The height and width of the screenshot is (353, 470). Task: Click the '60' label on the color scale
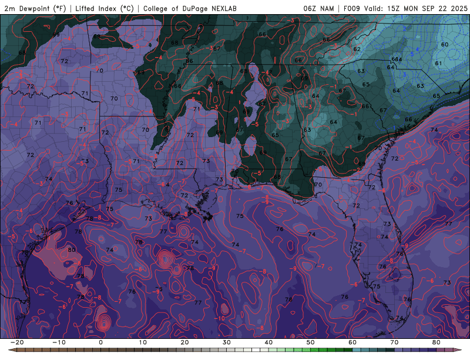tap(352, 342)
